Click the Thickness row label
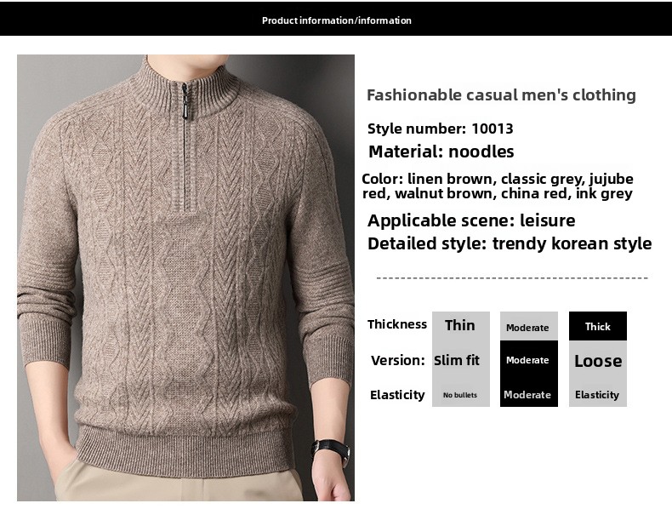 (397, 324)
